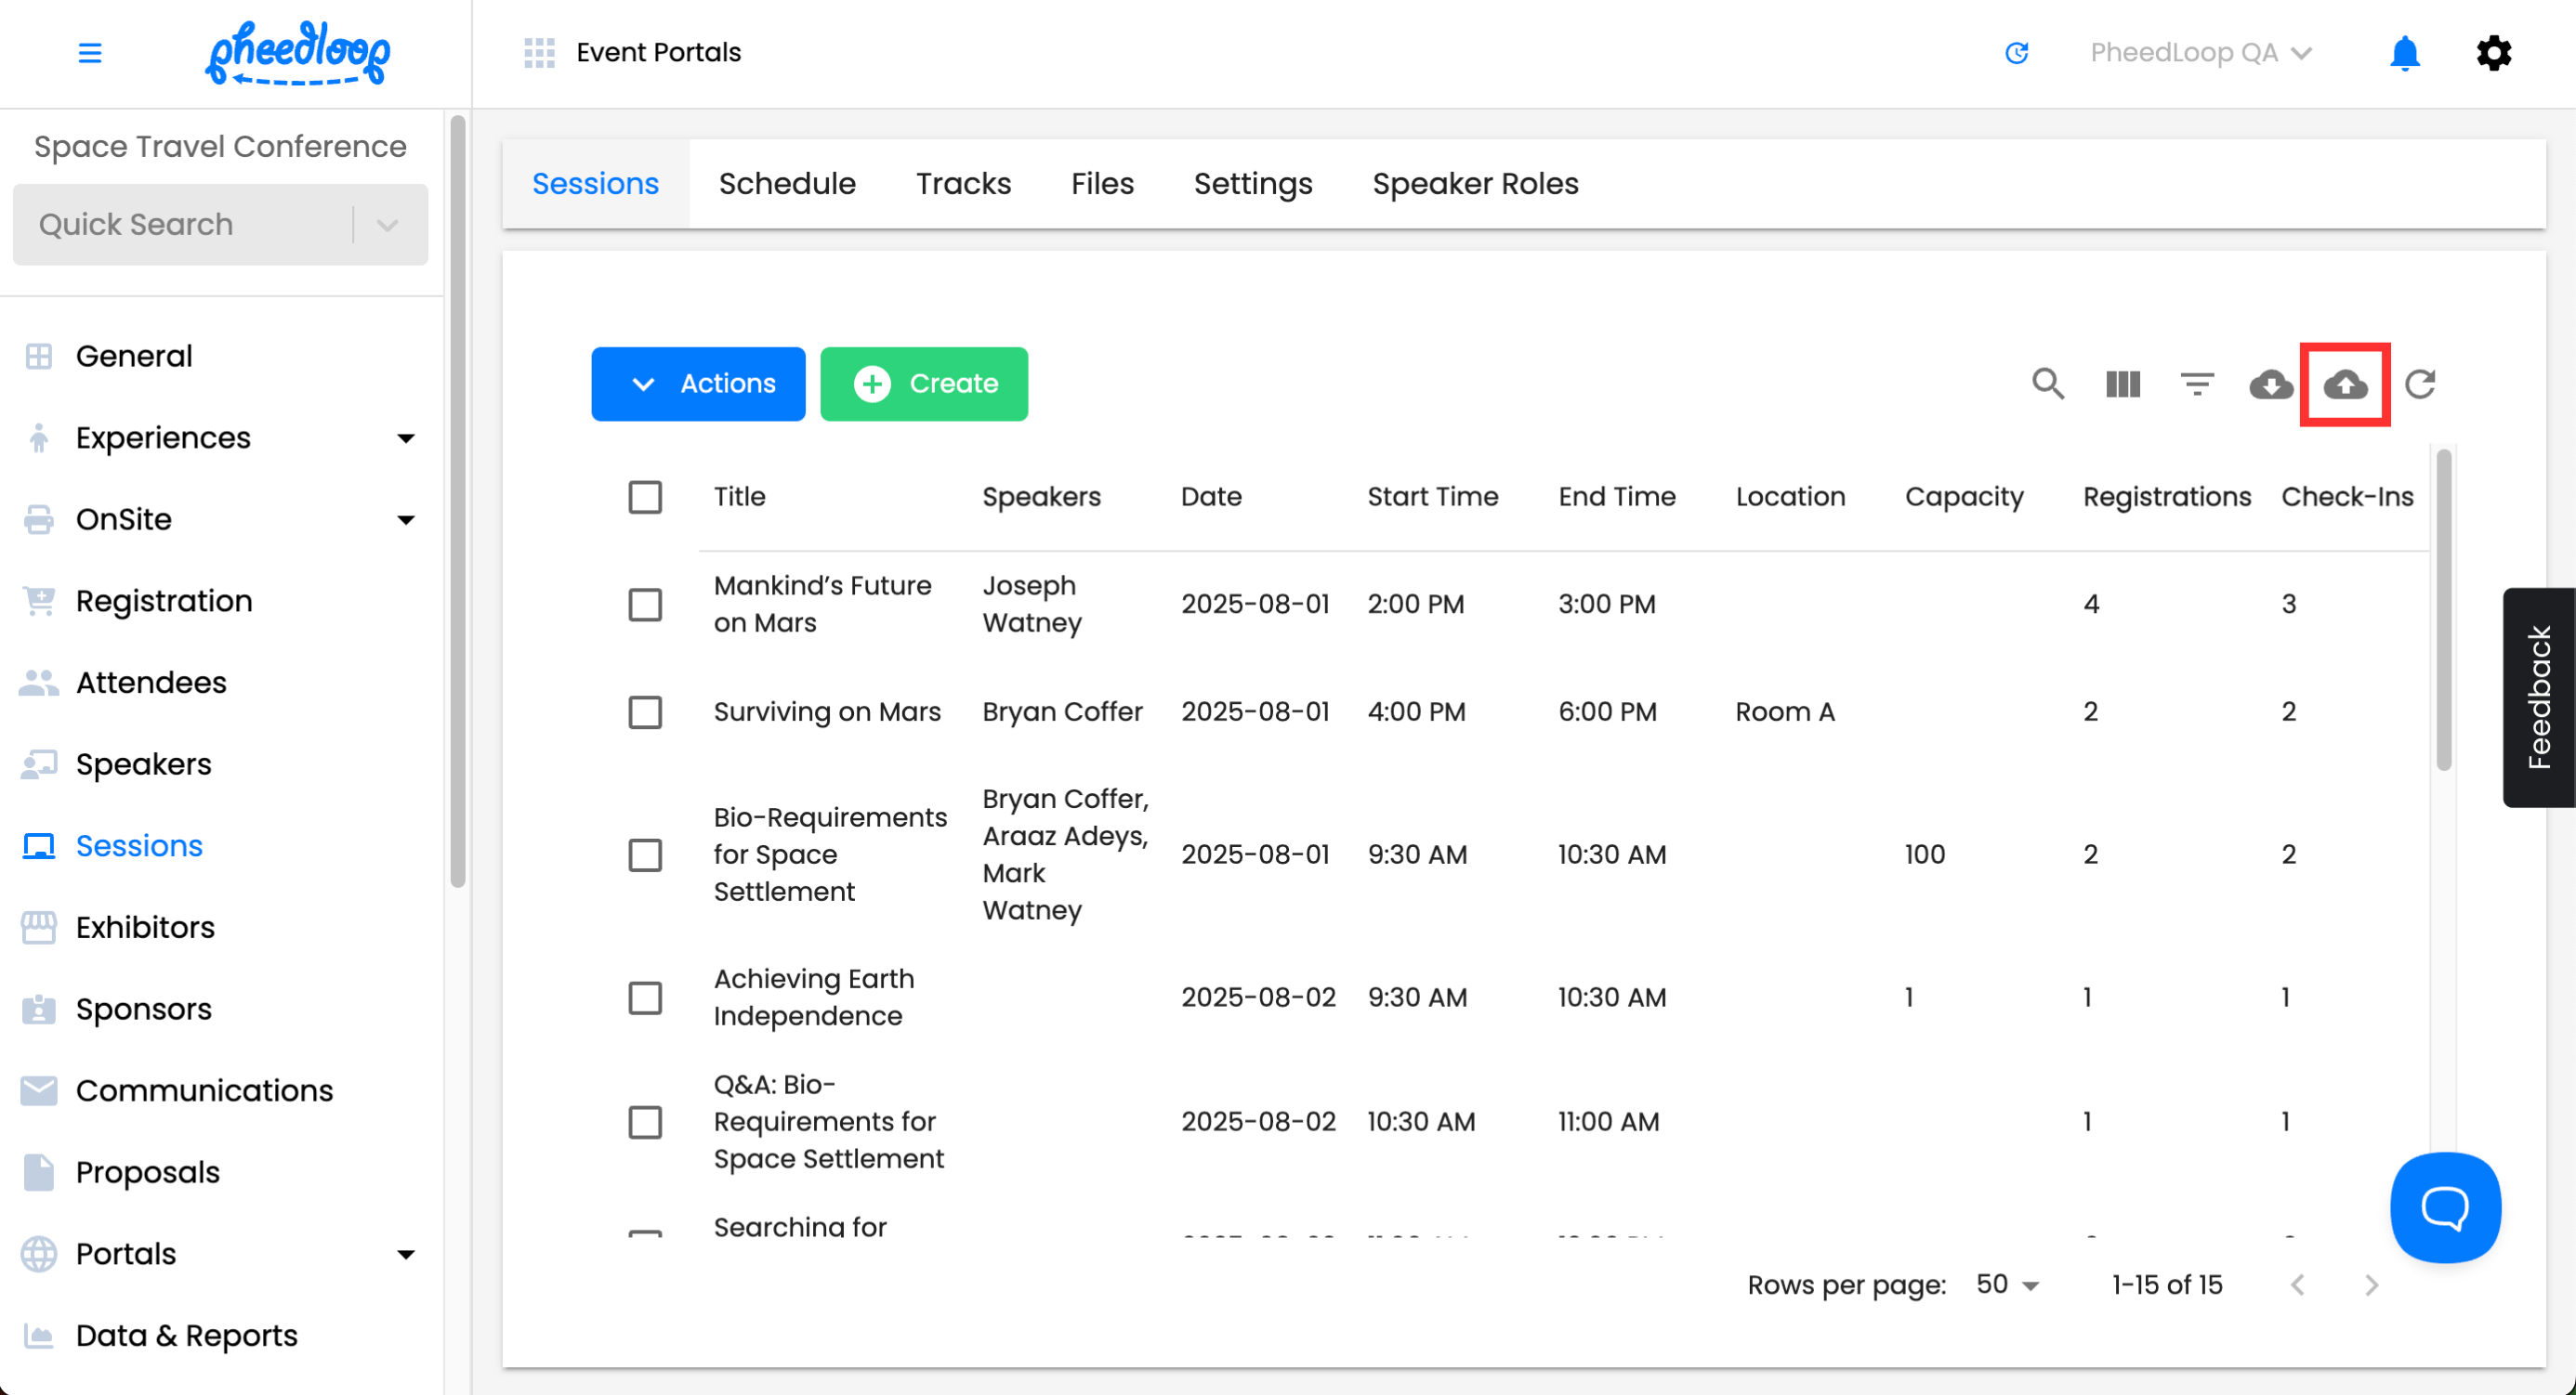The height and width of the screenshot is (1395, 2576).
Task: Open the settings gear icon
Action: coord(2493,53)
